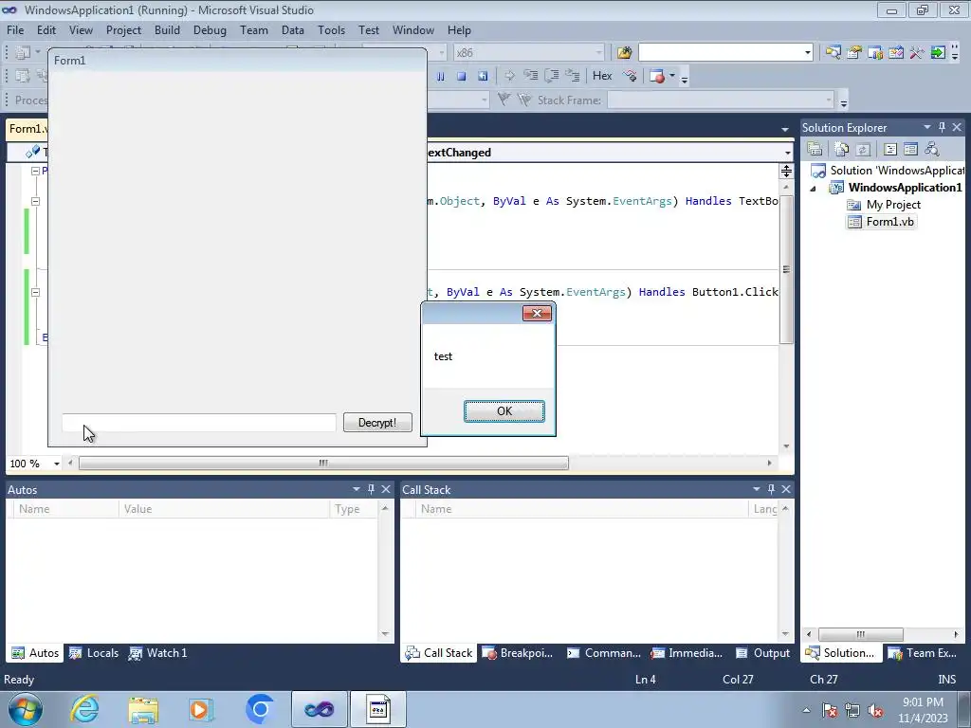Pin the Autos panel
Screen dimensions: 971x728
[371, 489]
